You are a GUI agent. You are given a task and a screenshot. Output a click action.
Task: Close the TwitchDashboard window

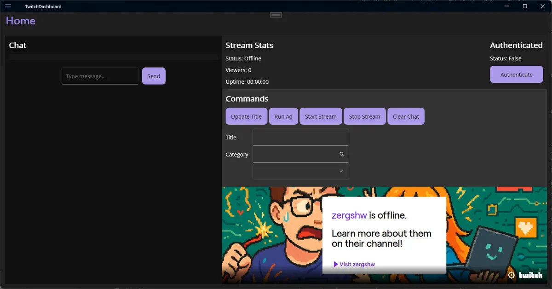542,6
